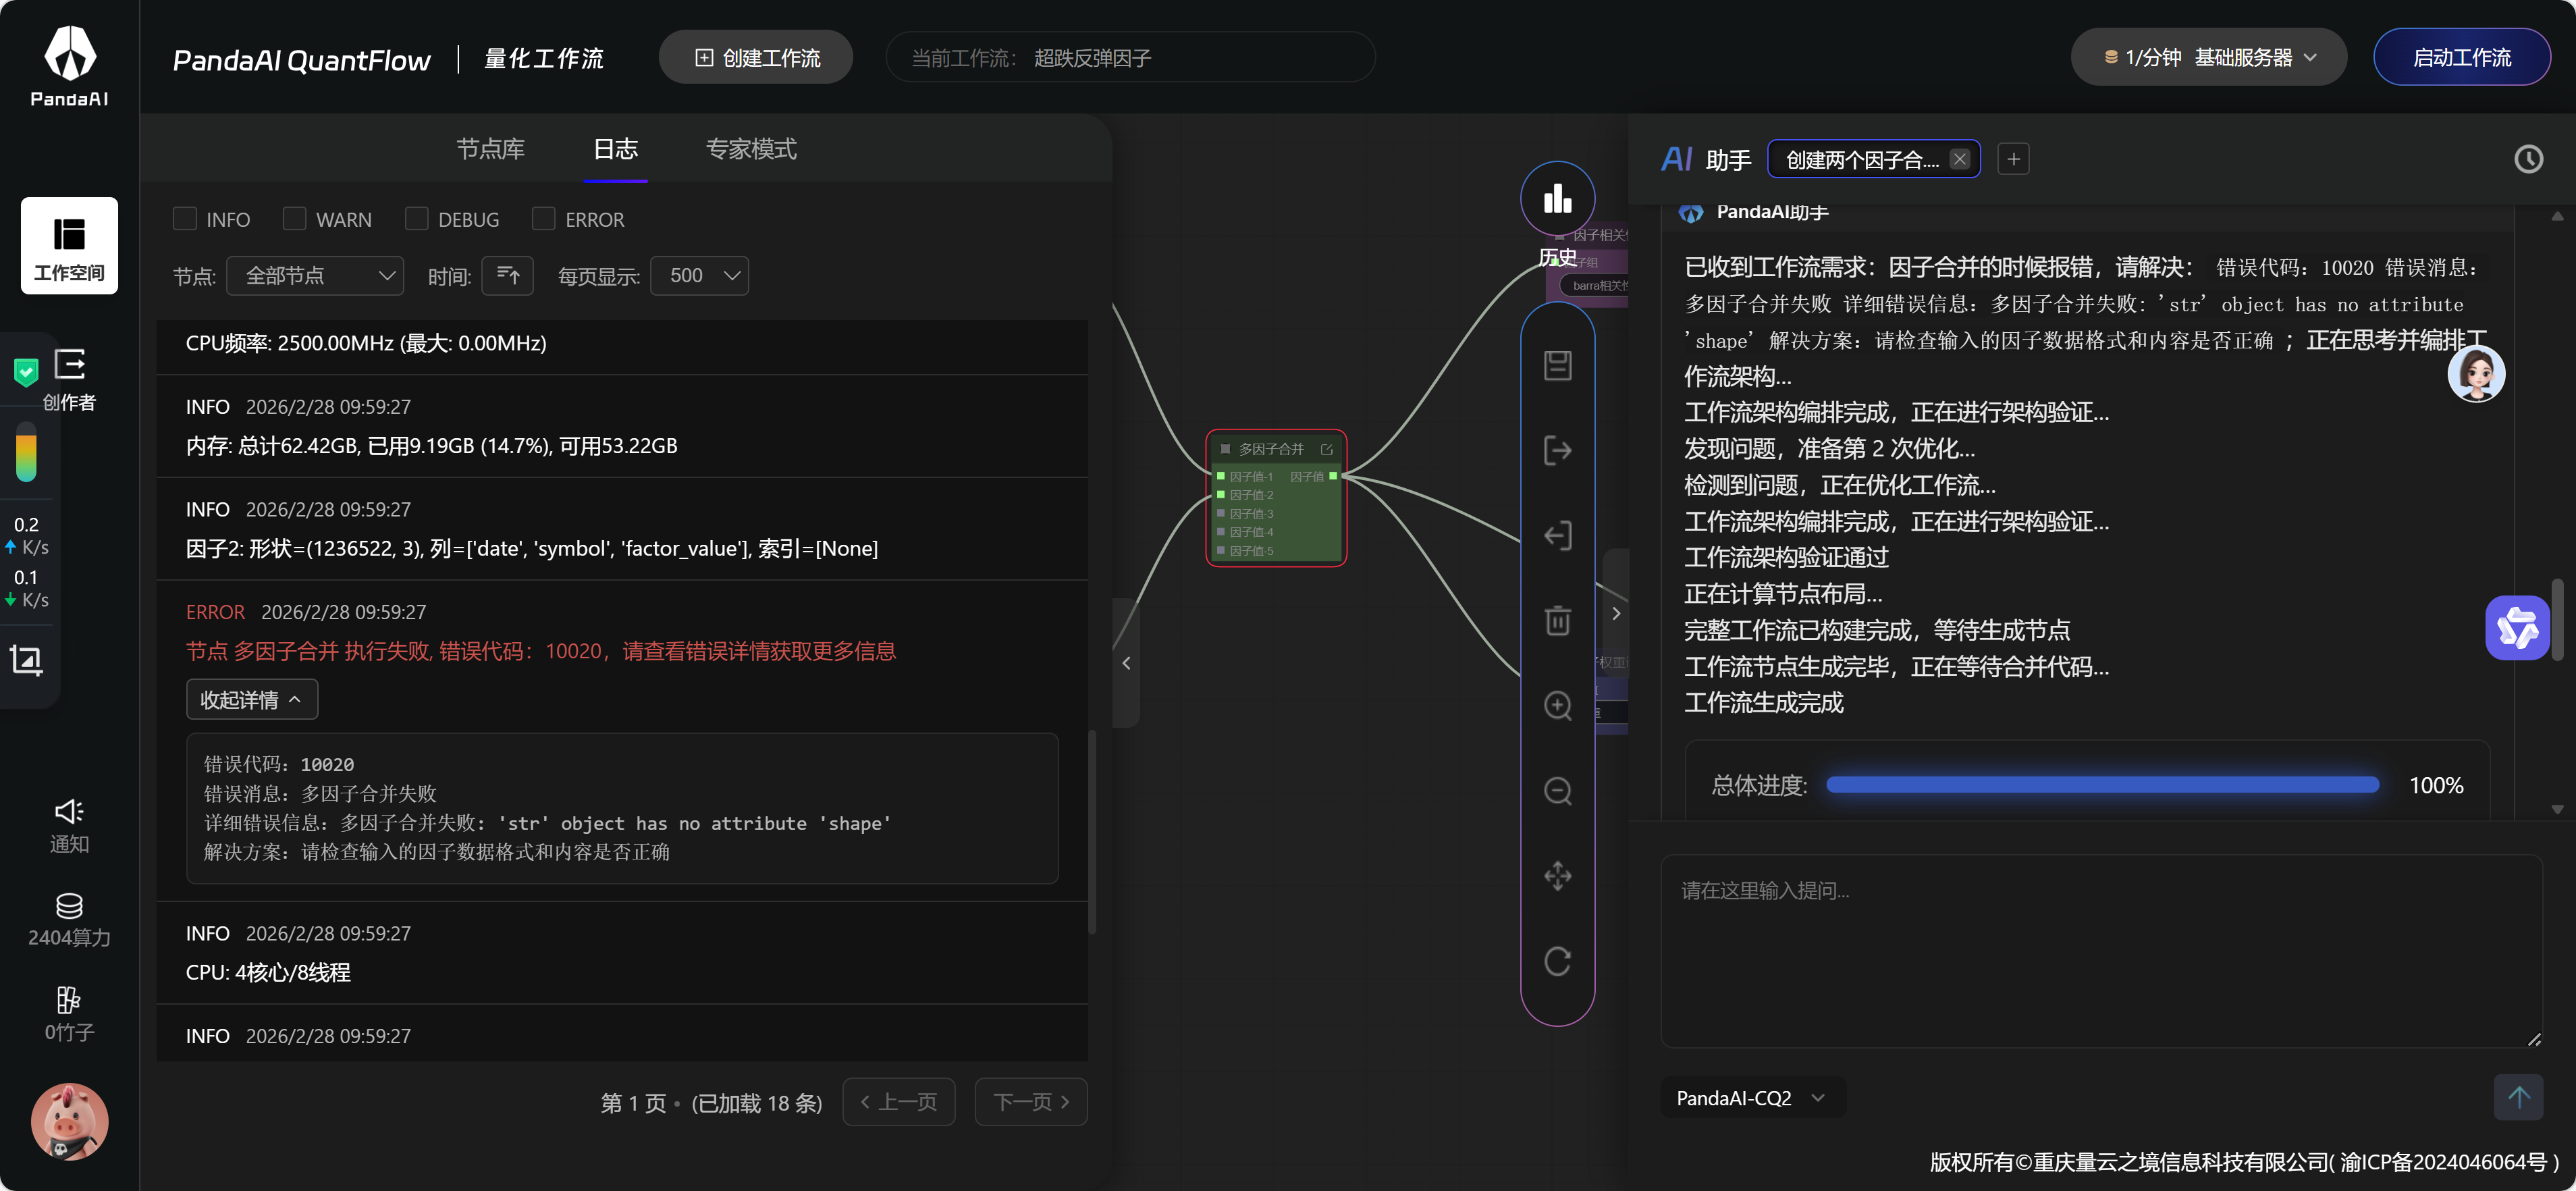Click the red ERROR log message text
Viewport: 2576px width, 1191px height.
(x=541, y=651)
